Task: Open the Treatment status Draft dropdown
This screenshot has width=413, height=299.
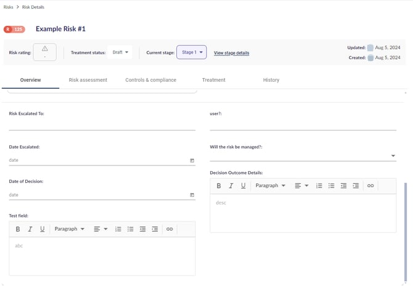Action: coord(121,52)
